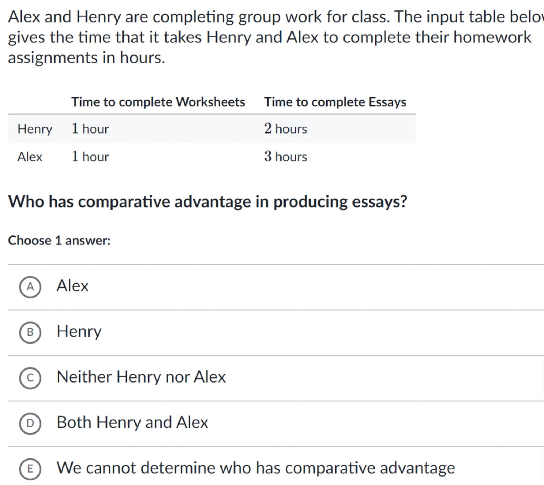Click Alex's "1 hour" worksheet cell

point(90,157)
